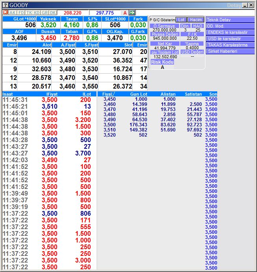The image size is (257, 272).
Task: Click the Isaat column header
Action: coord(7,94)
